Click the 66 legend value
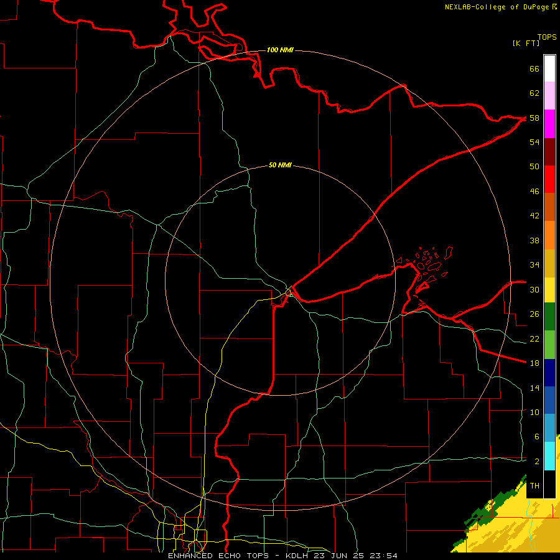This screenshot has height=560, width=560. tap(534, 68)
